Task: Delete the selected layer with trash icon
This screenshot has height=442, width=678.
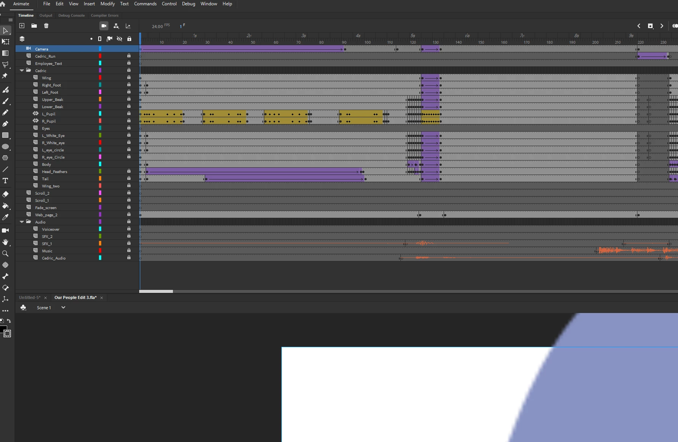Action: pos(46,26)
